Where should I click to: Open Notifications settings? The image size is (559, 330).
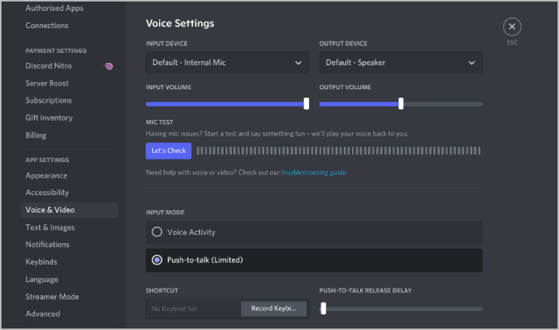(x=47, y=245)
